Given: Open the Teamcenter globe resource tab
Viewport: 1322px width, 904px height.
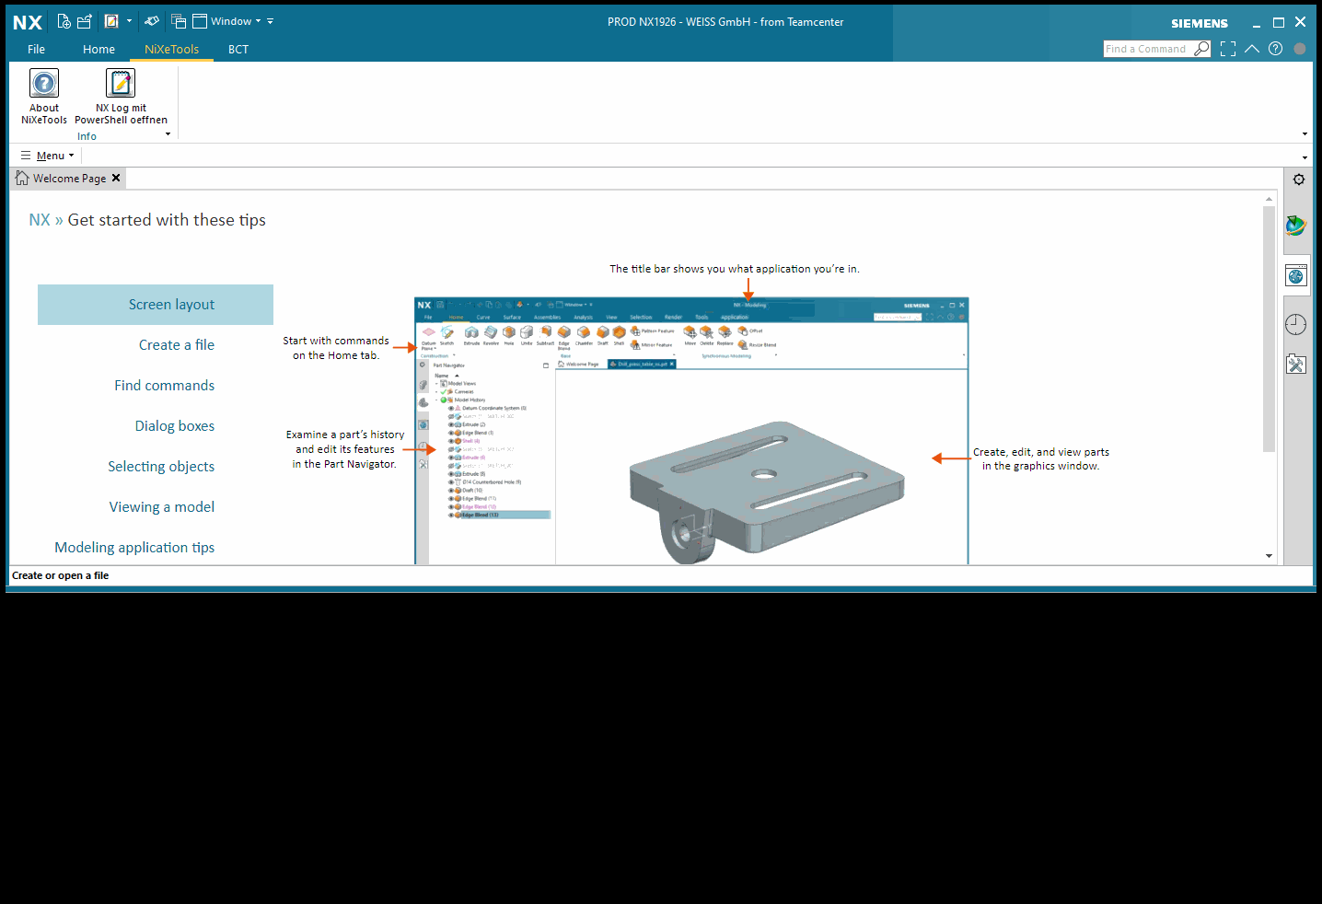Looking at the screenshot, I should point(1296,225).
